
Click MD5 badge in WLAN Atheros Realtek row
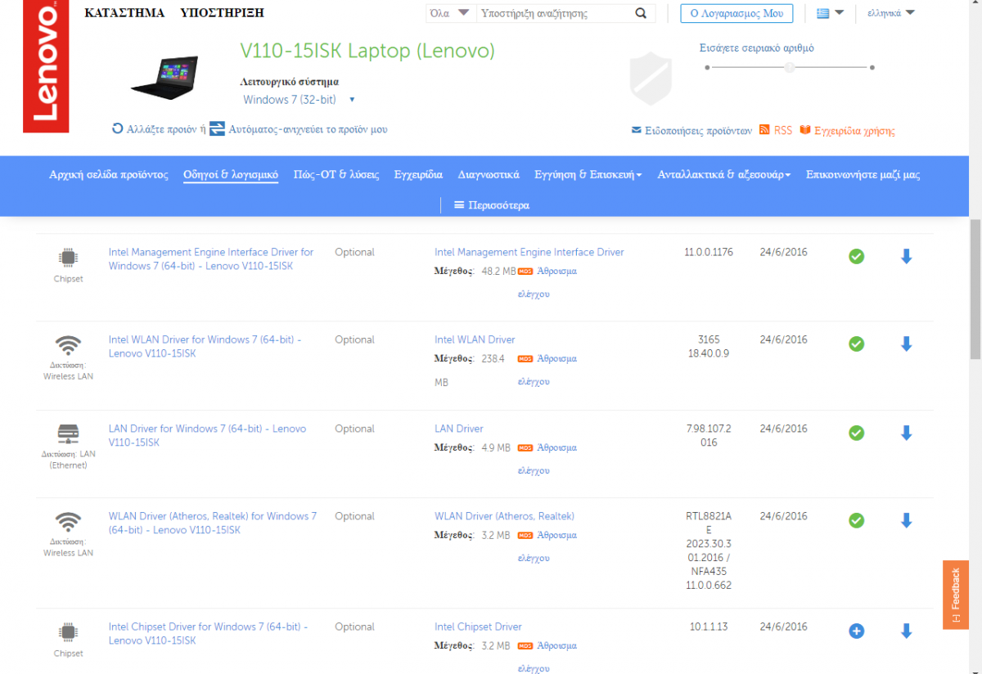(525, 535)
